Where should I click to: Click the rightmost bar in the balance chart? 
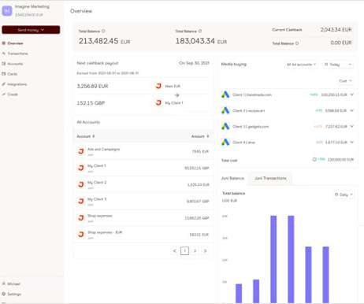(x=325, y=275)
